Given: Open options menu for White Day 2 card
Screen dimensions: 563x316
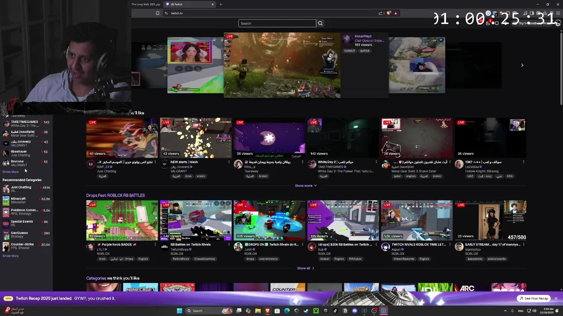Looking at the screenshot, I should tap(376, 162).
